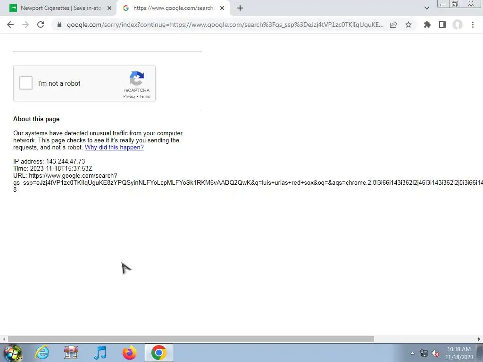Click the IP address 143.244.47.73 line
Screen dimensions: 483x362
tap(49, 161)
